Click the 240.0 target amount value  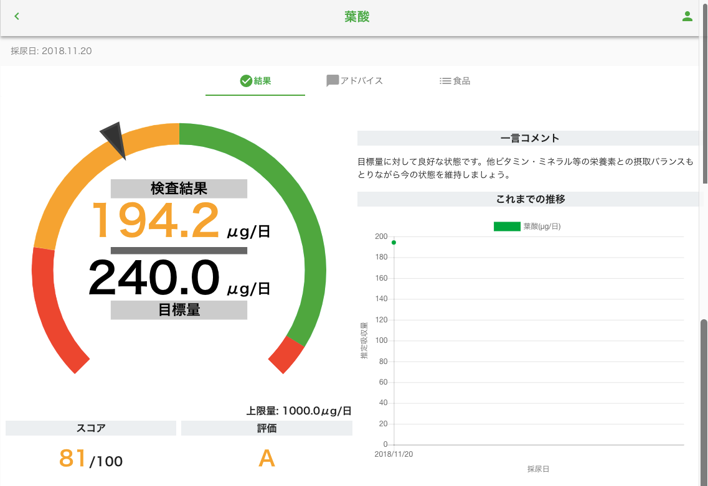(154, 278)
